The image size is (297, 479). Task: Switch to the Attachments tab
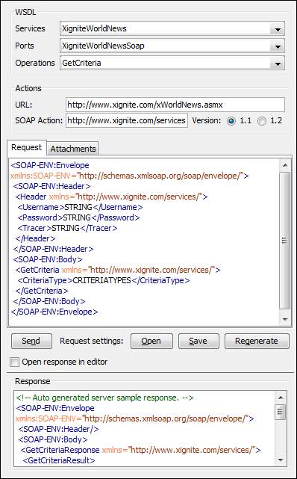click(x=73, y=149)
